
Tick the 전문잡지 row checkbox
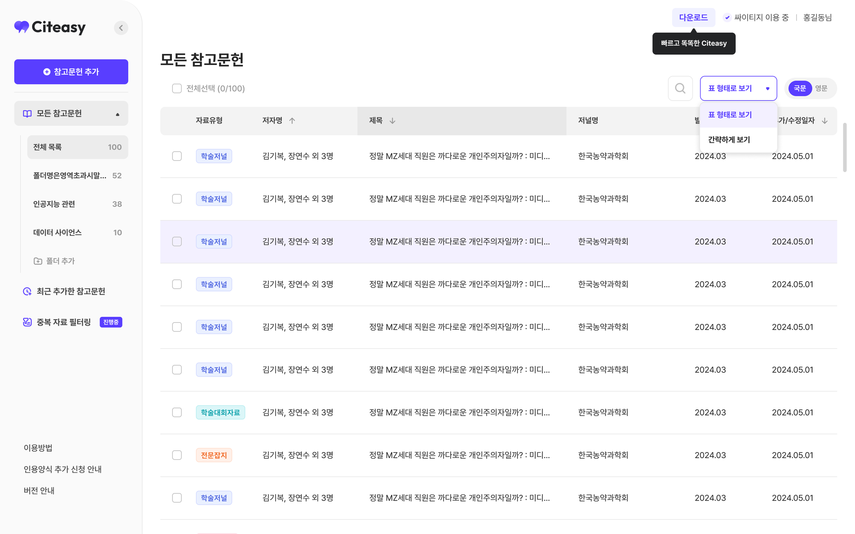[x=177, y=455]
